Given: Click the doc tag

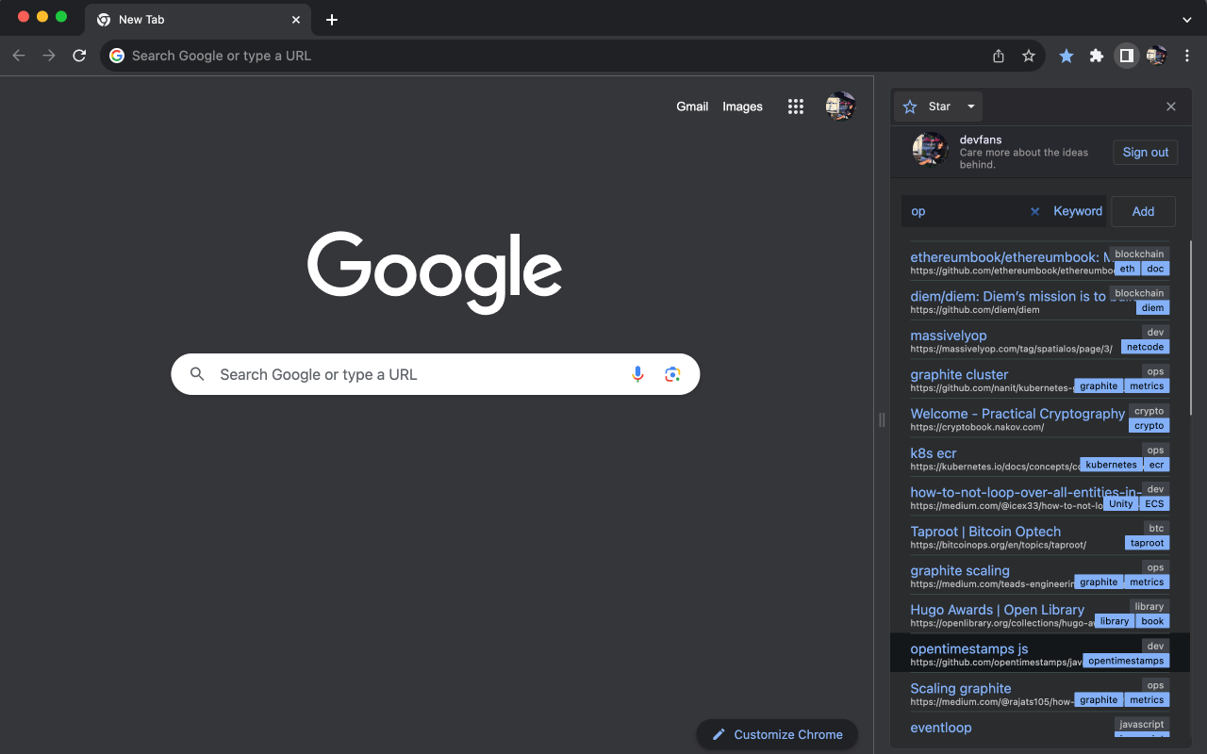Looking at the screenshot, I should pos(1155,269).
